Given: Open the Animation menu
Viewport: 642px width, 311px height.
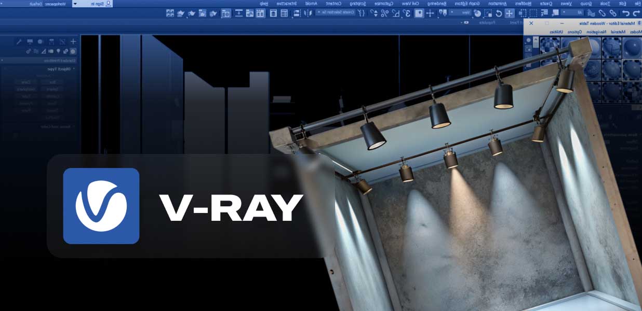Looking at the screenshot, I should (498, 4).
